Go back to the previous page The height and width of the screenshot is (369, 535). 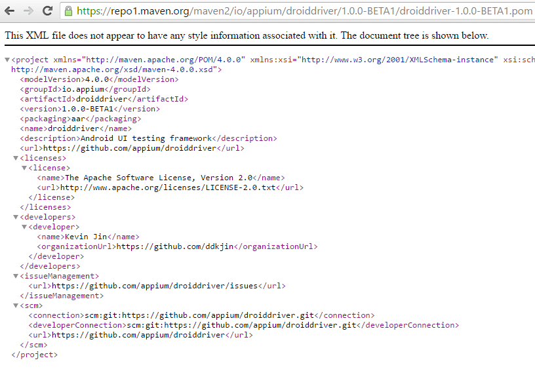(10, 11)
